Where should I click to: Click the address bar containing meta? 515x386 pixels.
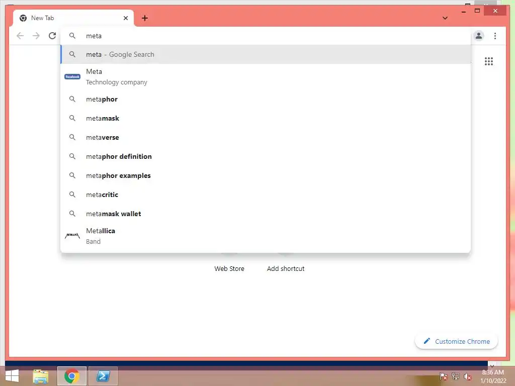pos(266,36)
